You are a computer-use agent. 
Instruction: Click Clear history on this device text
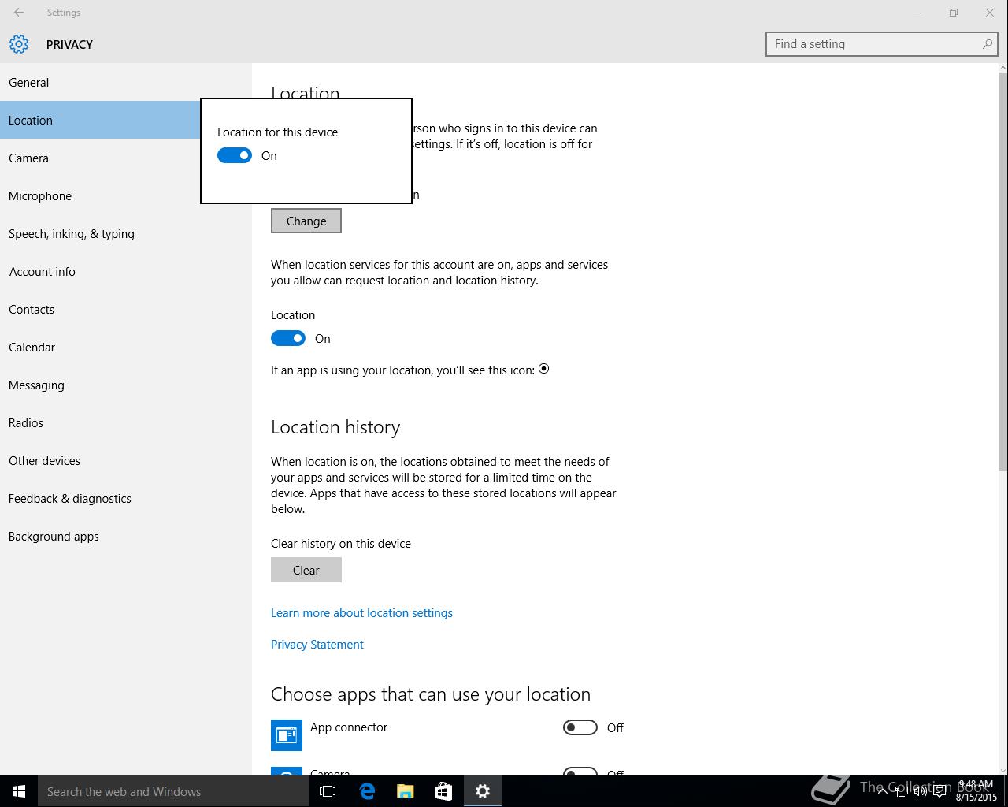coord(341,544)
